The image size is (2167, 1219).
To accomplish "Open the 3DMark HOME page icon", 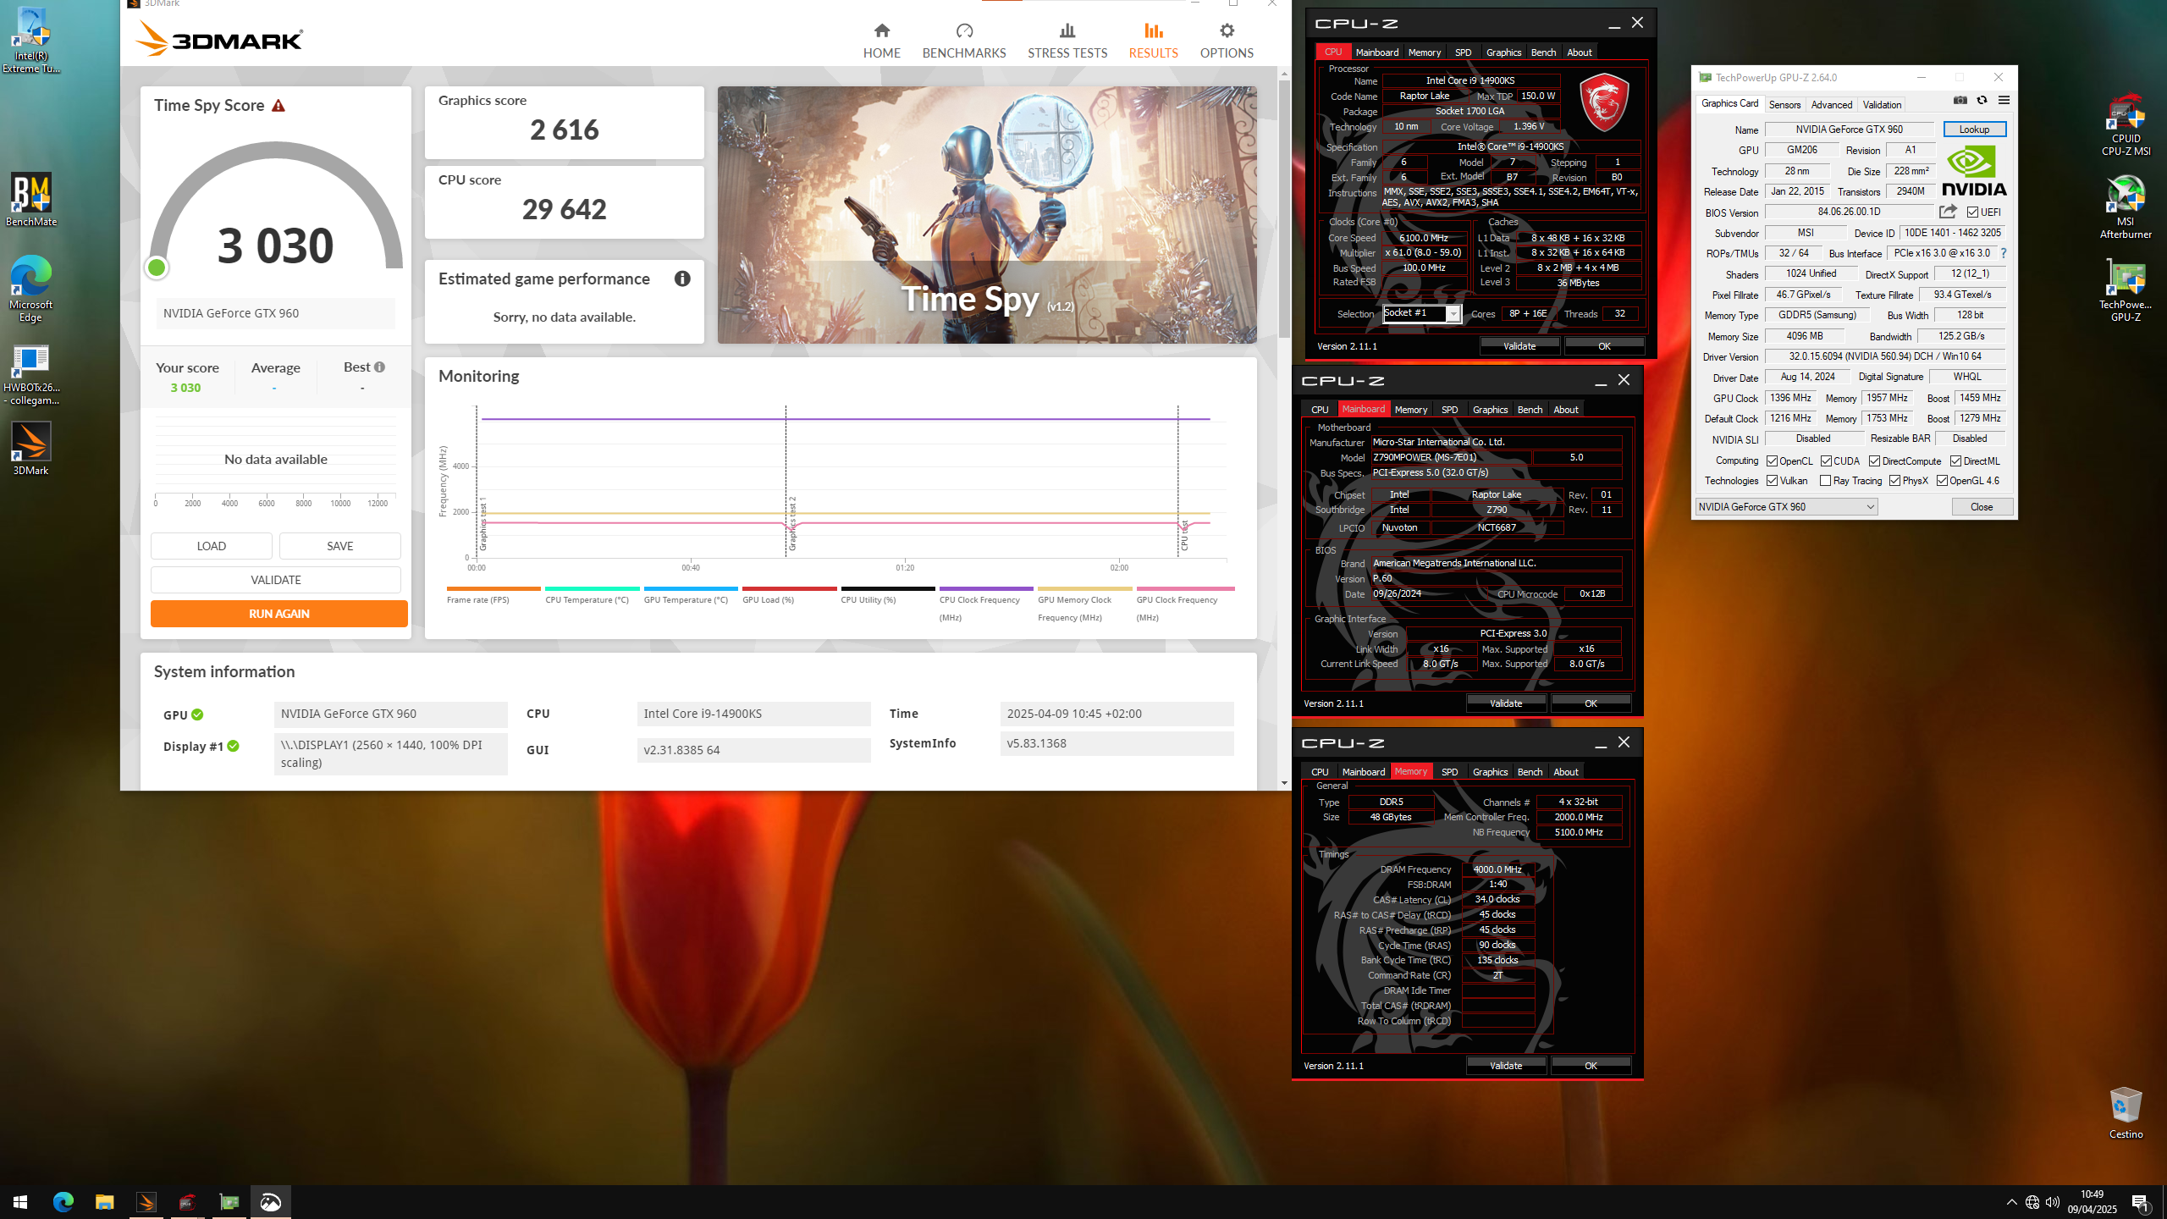I will (x=881, y=31).
